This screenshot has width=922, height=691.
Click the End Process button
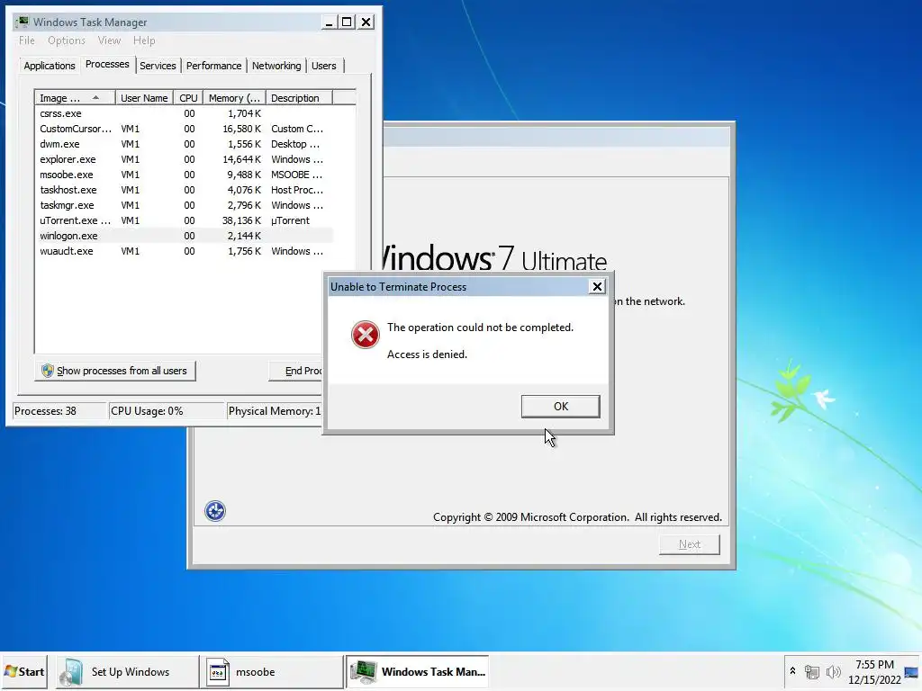295,371
